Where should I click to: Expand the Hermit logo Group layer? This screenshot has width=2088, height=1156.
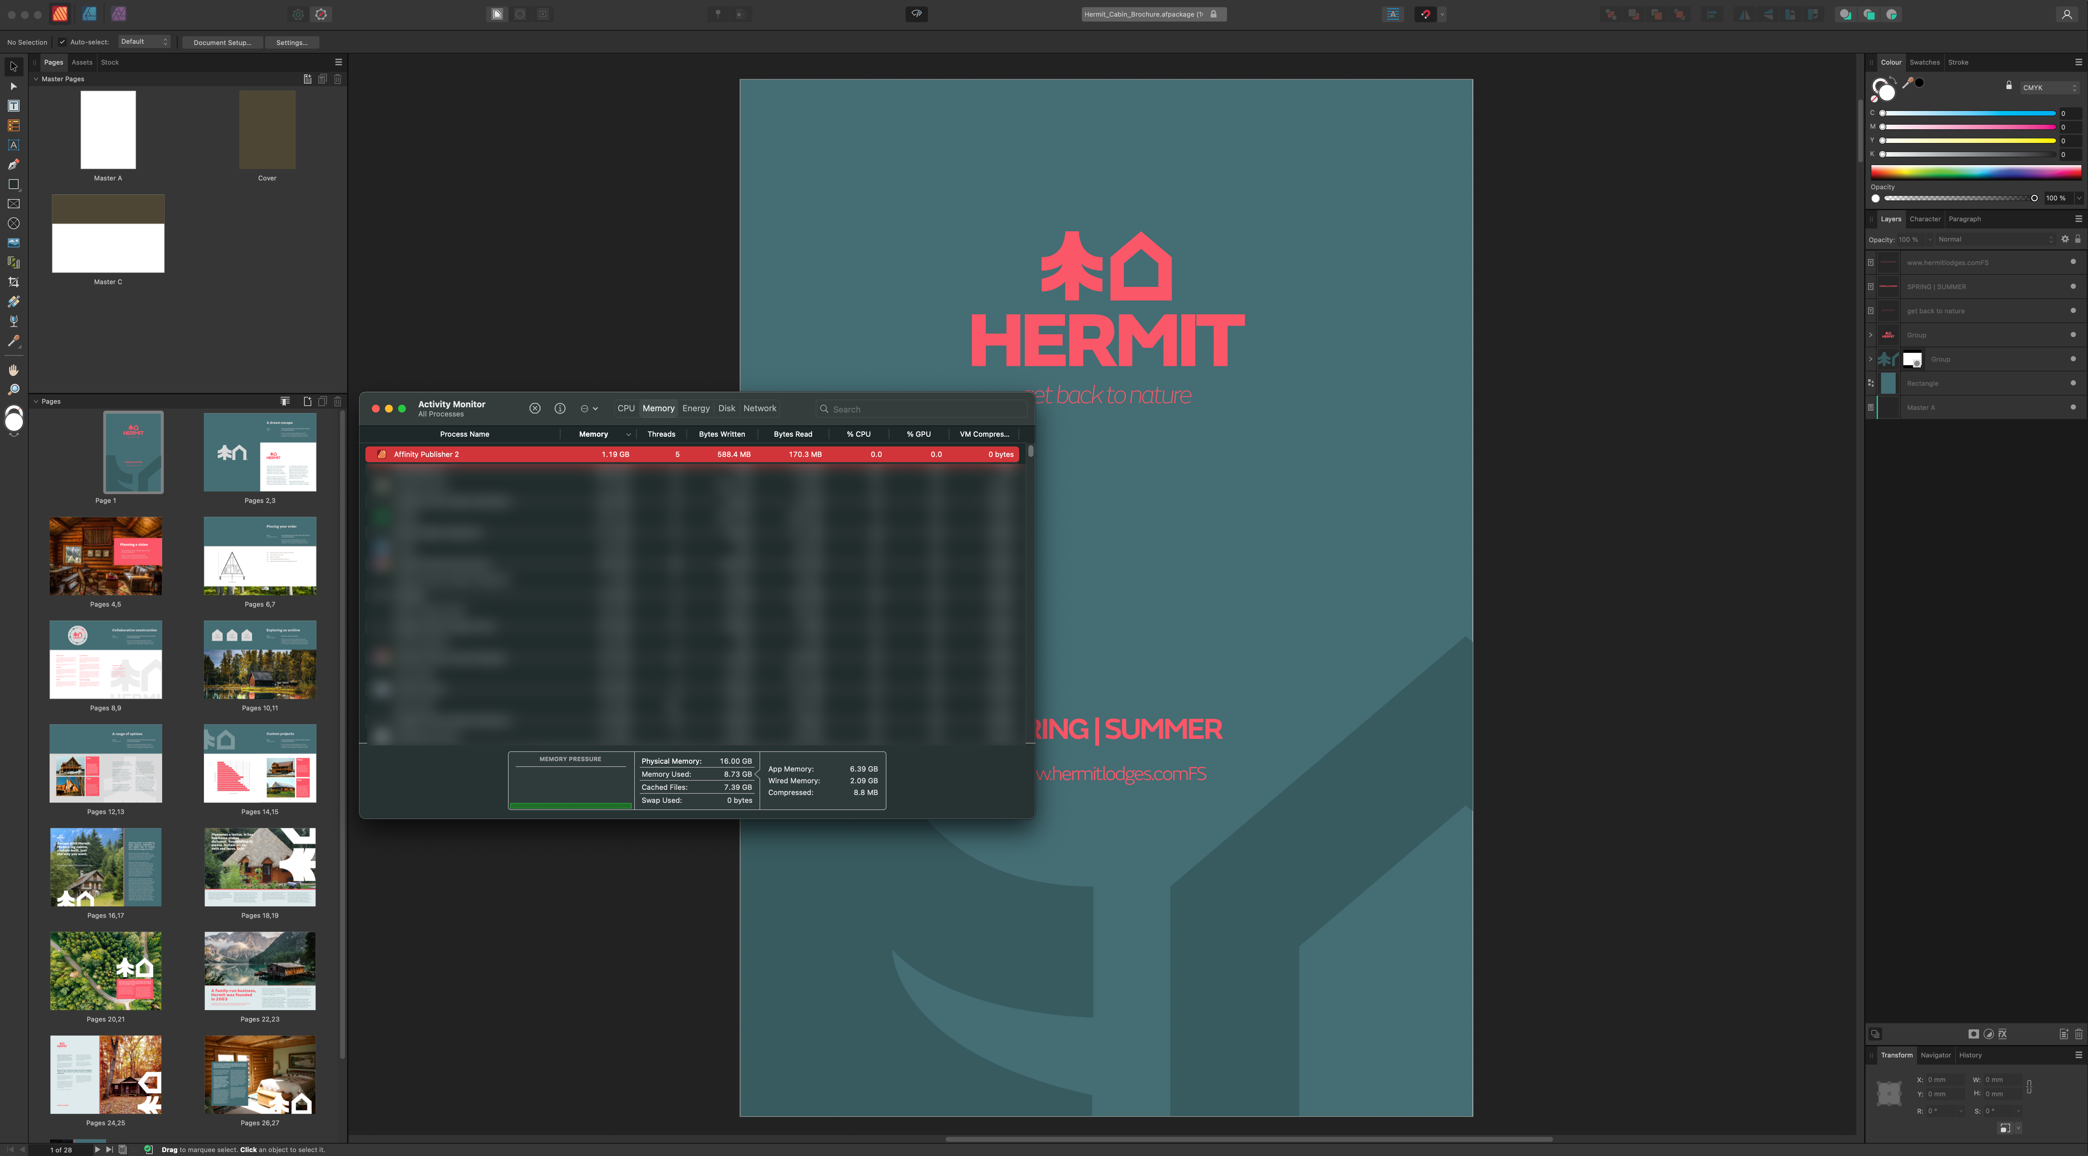(1871, 335)
